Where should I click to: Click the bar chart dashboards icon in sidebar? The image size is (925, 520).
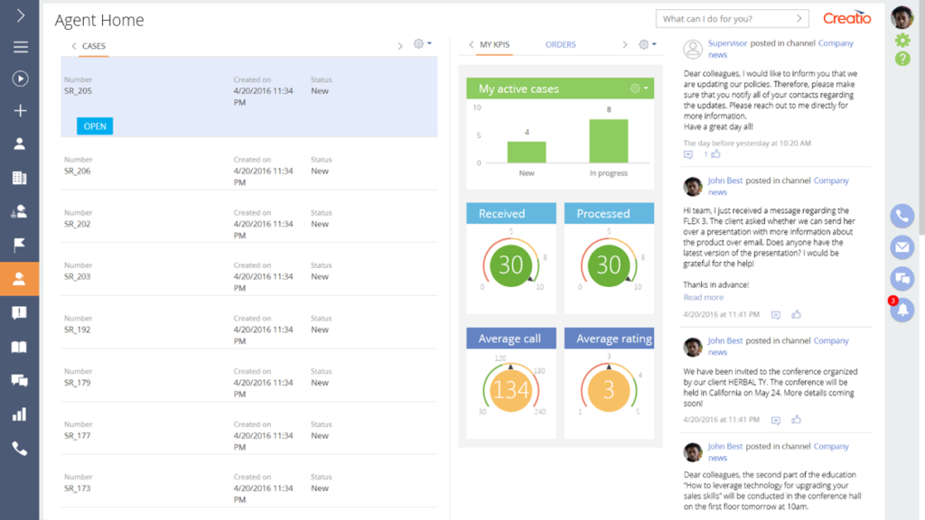(x=20, y=414)
